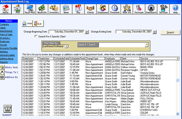Select the MEN'S CUT/STYLE service cell
Viewport: 182px width, 119px height.
(x=150, y=90)
